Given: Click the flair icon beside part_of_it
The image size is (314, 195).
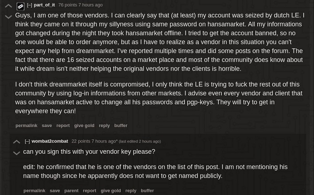Looking at the screenshot, I should tap(20, 6).
